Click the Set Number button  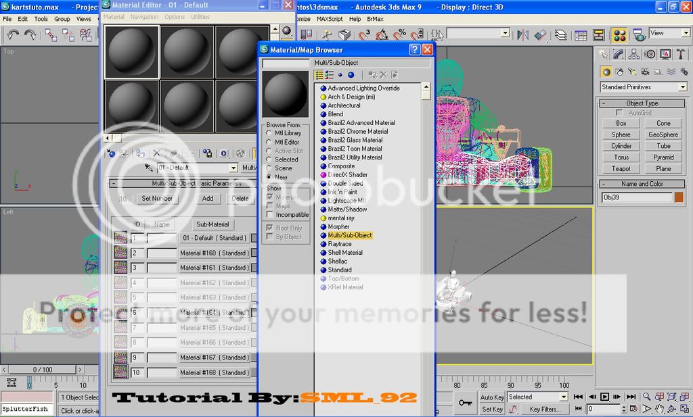(157, 199)
